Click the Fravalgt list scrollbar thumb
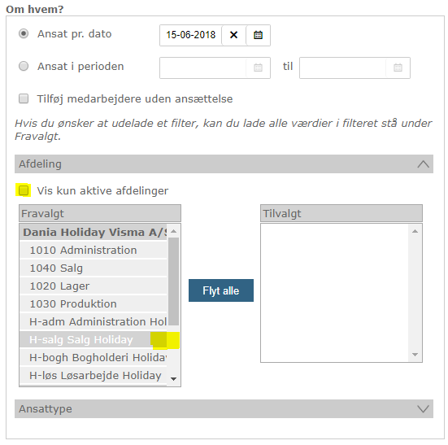Screen dimensions: 448x445 pos(173,281)
